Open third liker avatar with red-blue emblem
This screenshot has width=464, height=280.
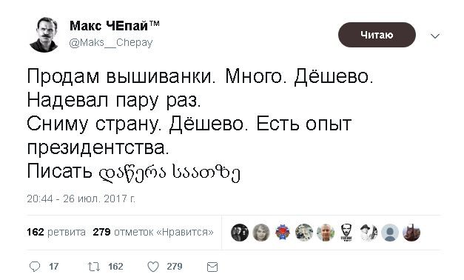[x=283, y=233]
